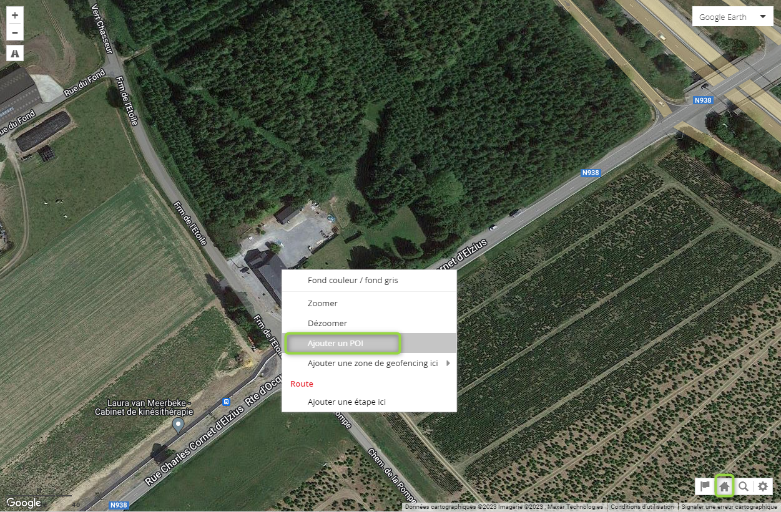This screenshot has height=512, width=781.
Task: Open Conditions d'utilisation link
Action: (x=642, y=507)
